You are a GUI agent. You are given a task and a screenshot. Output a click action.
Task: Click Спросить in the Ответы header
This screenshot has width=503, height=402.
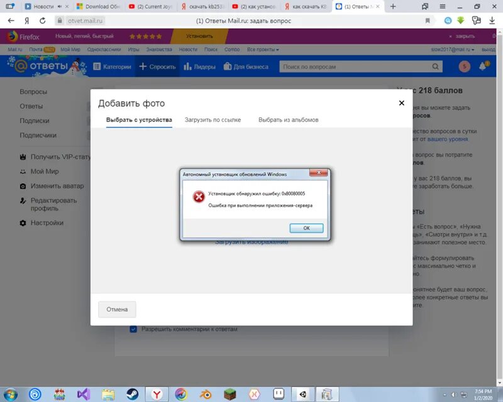click(157, 67)
